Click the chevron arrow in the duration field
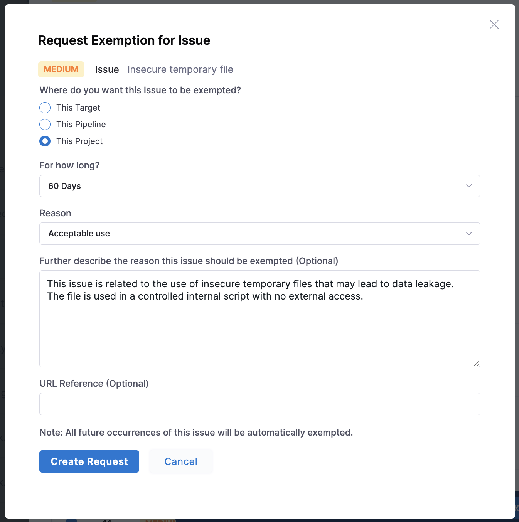519x522 pixels. pos(469,186)
